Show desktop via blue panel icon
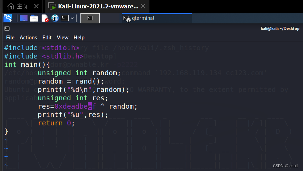The image size is (303, 171). [x=24, y=18]
